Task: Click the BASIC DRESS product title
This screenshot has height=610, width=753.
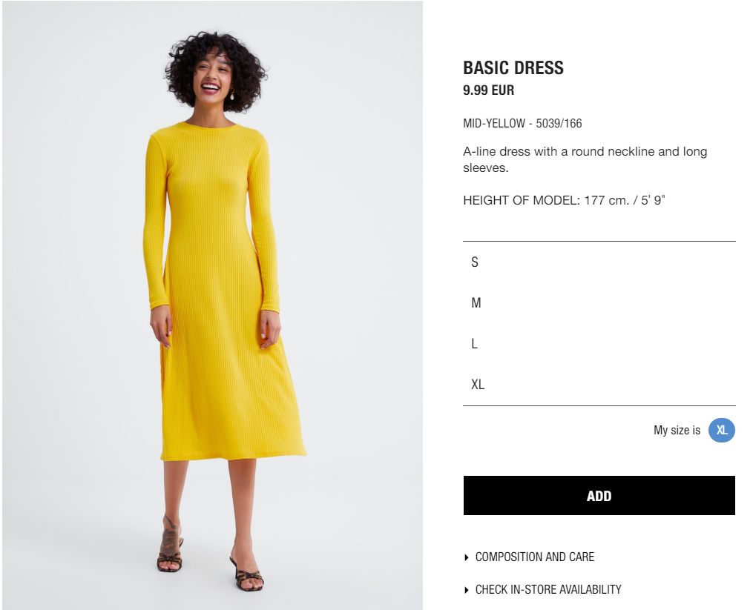Action: coord(513,68)
